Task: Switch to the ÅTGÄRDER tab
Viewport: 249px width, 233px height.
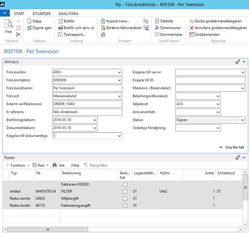Action: point(42,14)
